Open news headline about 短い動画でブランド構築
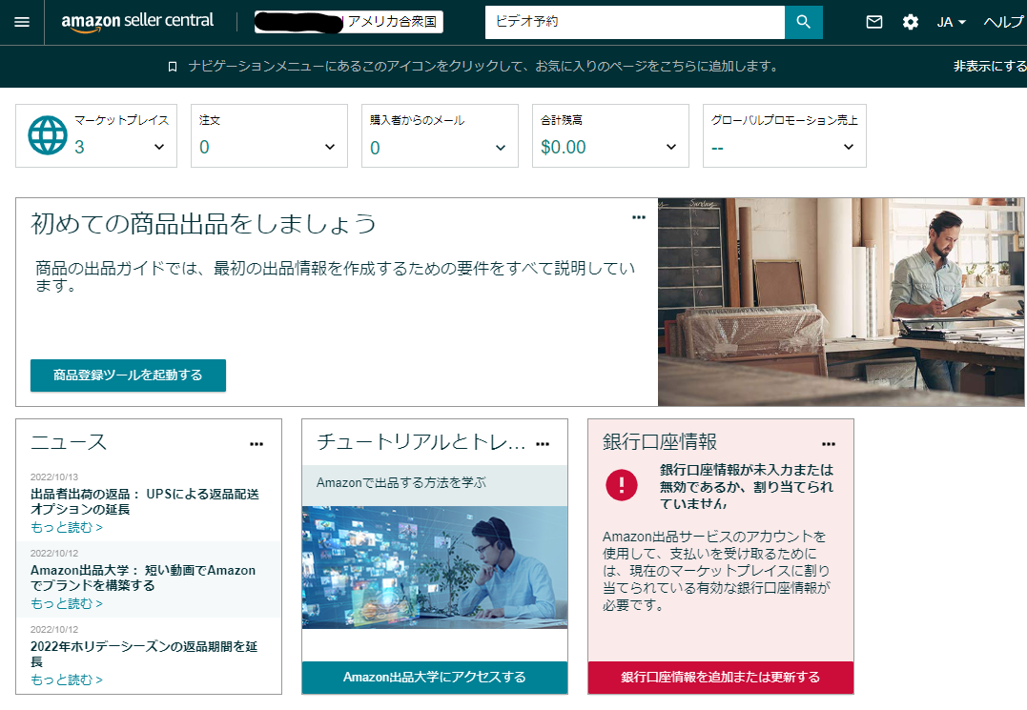The width and height of the screenshot is (1027, 710). tap(143, 578)
